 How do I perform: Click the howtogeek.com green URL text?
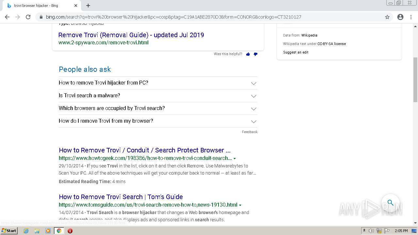click(145, 158)
